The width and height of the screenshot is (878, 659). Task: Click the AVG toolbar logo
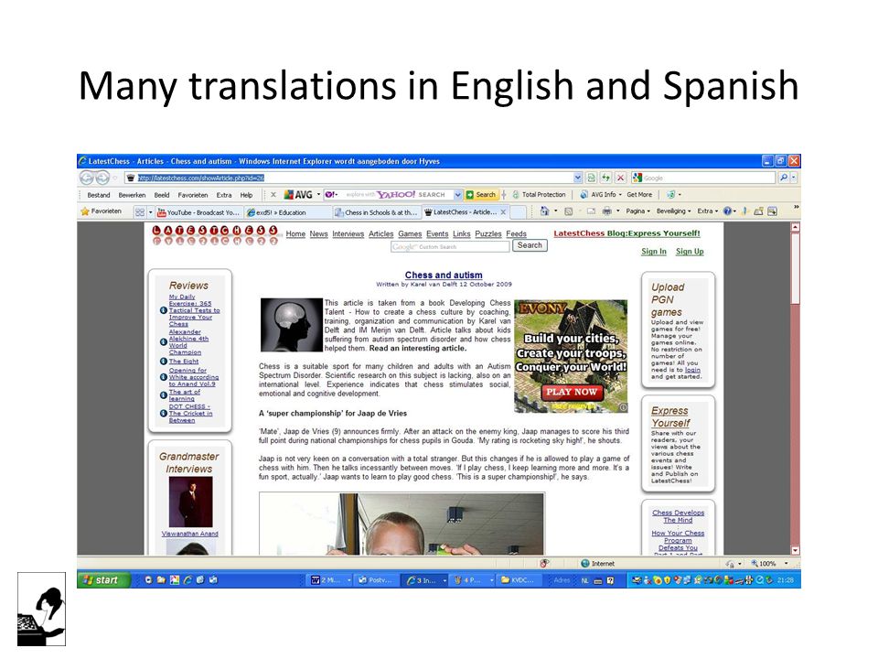coord(298,194)
